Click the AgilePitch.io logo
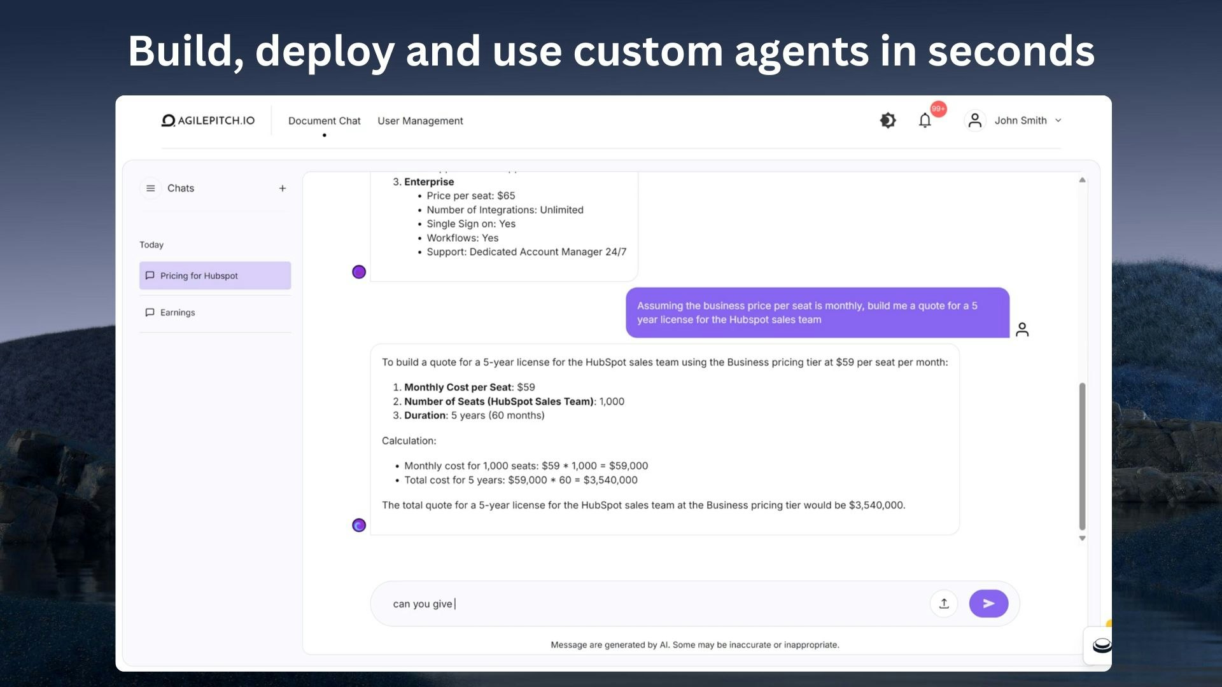Viewport: 1222px width, 687px height. click(208, 120)
